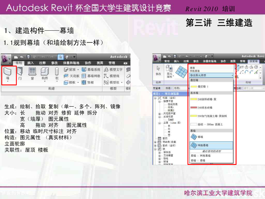
Task: Toggle the ribbon minimize button in left screenshot
Action: [125, 63]
